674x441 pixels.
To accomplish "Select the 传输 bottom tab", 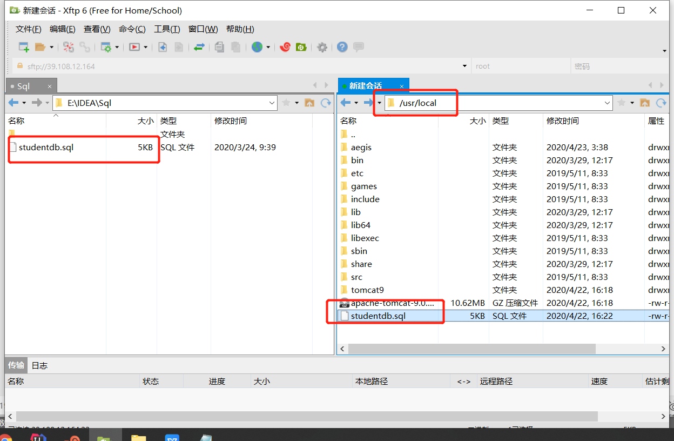I will [x=16, y=365].
